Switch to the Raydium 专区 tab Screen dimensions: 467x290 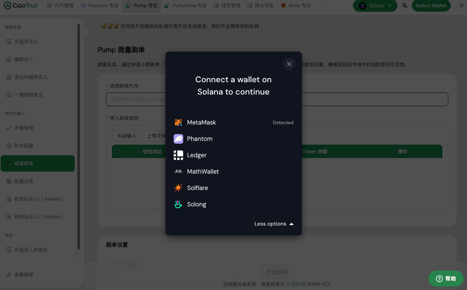(x=100, y=6)
